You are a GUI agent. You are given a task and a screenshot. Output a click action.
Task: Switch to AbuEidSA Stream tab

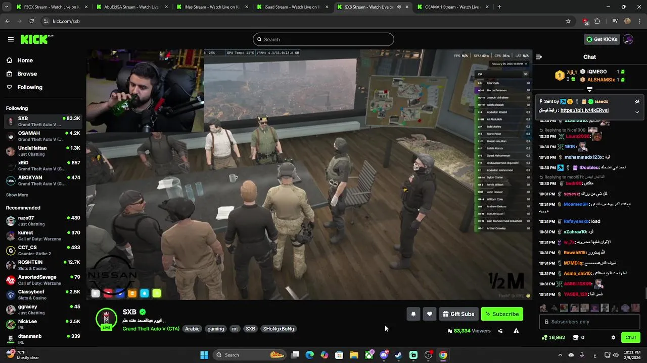click(132, 7)
